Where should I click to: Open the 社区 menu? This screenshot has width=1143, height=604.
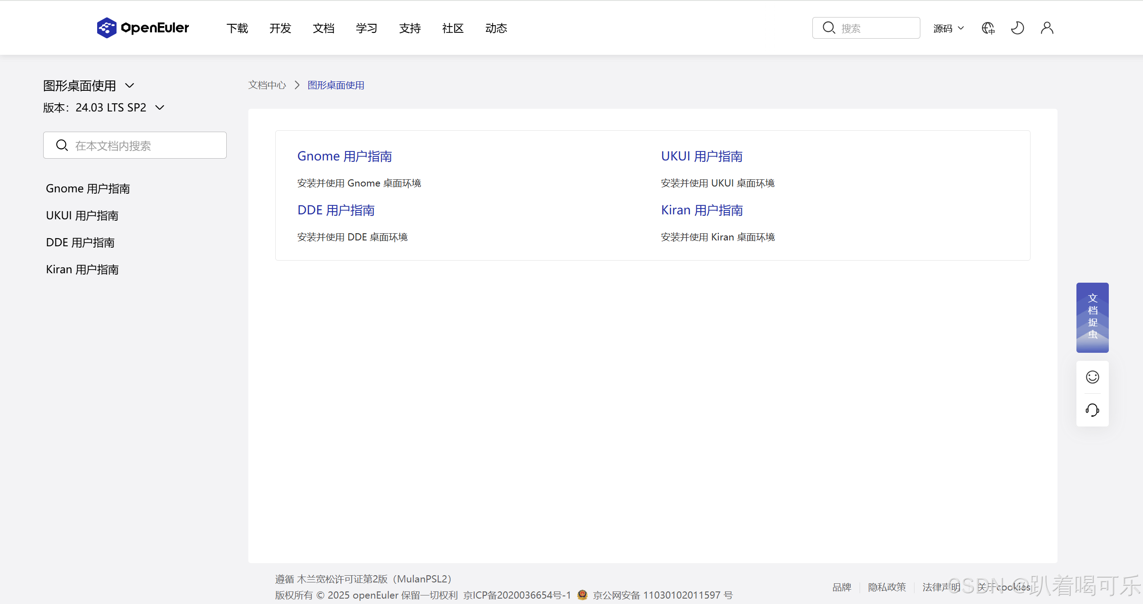[x=453, y=28]
